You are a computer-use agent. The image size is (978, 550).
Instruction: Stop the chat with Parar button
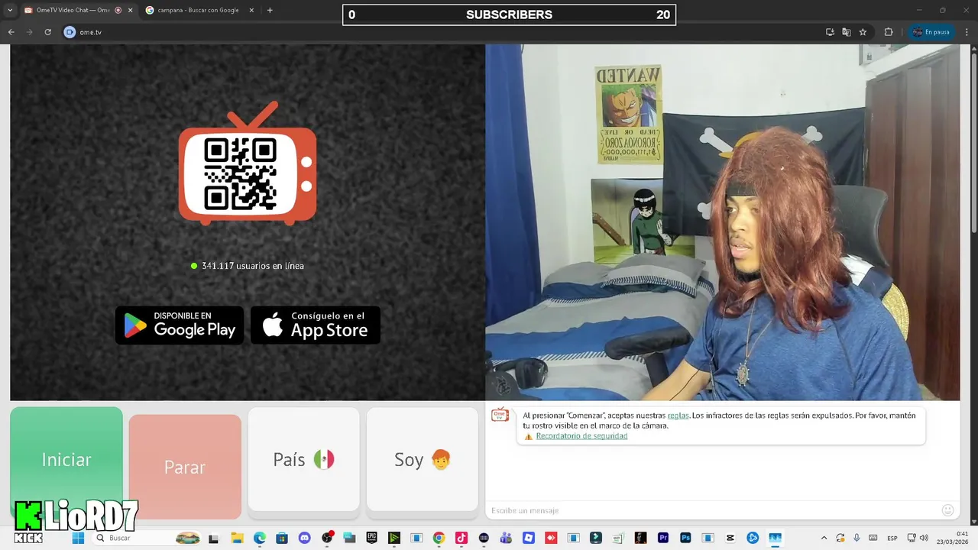point(185,467)
